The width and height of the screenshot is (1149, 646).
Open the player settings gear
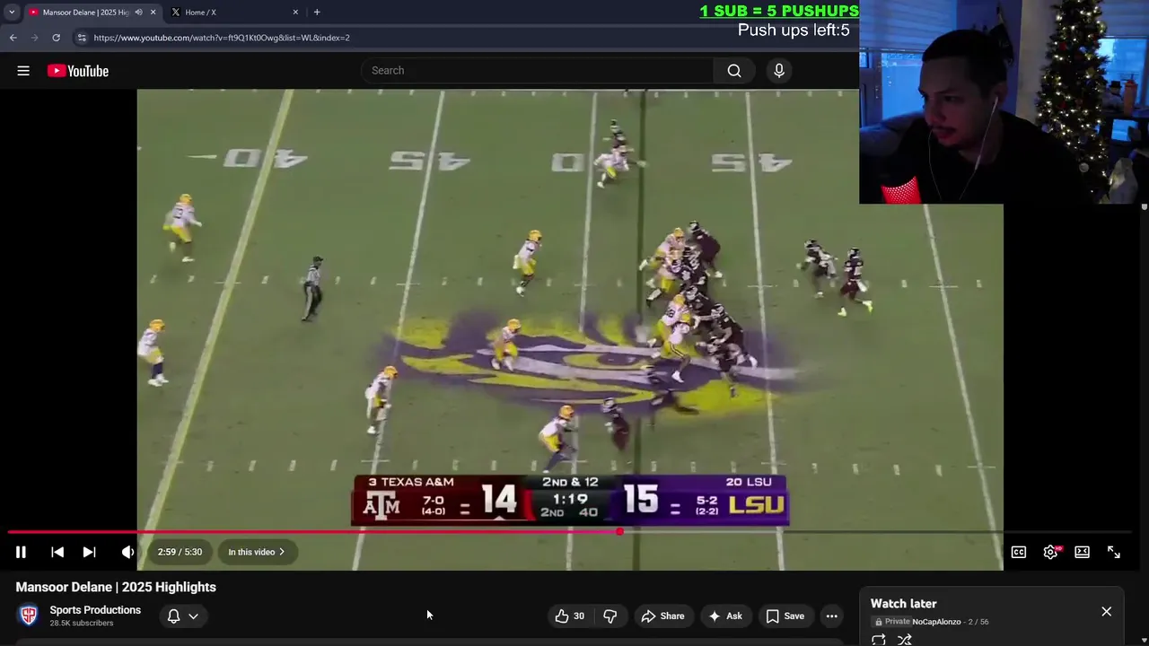pyautogui.click(x=1050, y=552)
